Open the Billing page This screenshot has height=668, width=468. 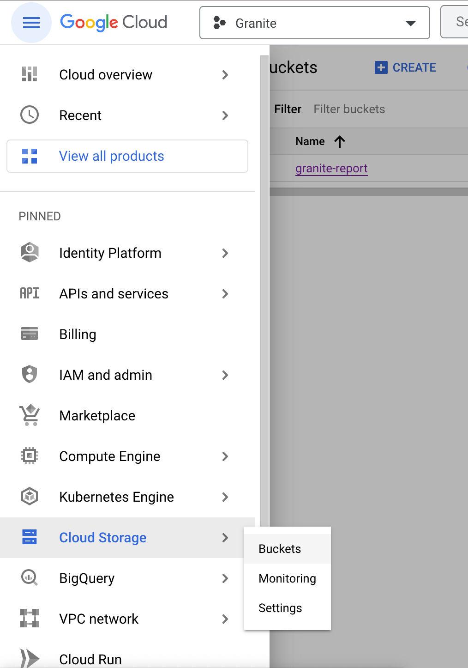pos(127,334)
